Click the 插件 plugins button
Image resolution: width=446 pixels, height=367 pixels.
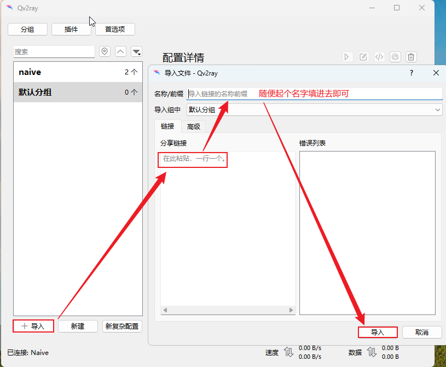[71, 30]
